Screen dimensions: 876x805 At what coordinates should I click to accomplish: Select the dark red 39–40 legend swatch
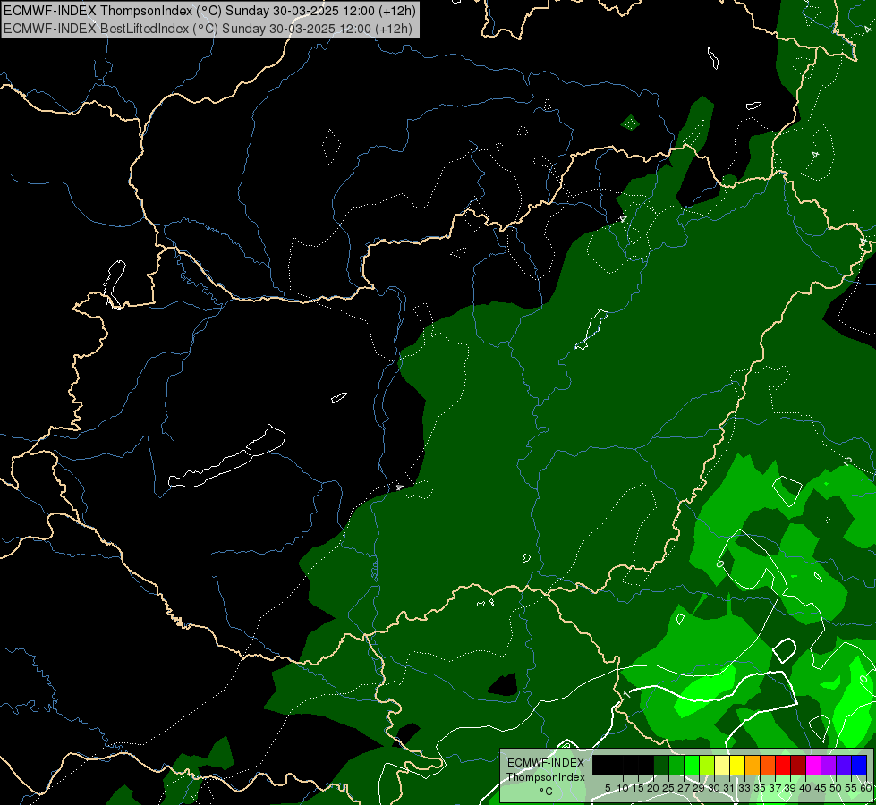[798, 765]
